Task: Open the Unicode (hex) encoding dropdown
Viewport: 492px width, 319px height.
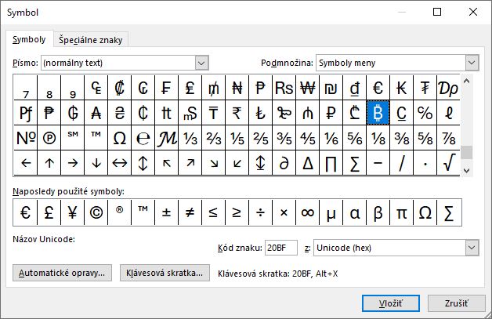Action: pyautogui.click(x=472, y=248)
